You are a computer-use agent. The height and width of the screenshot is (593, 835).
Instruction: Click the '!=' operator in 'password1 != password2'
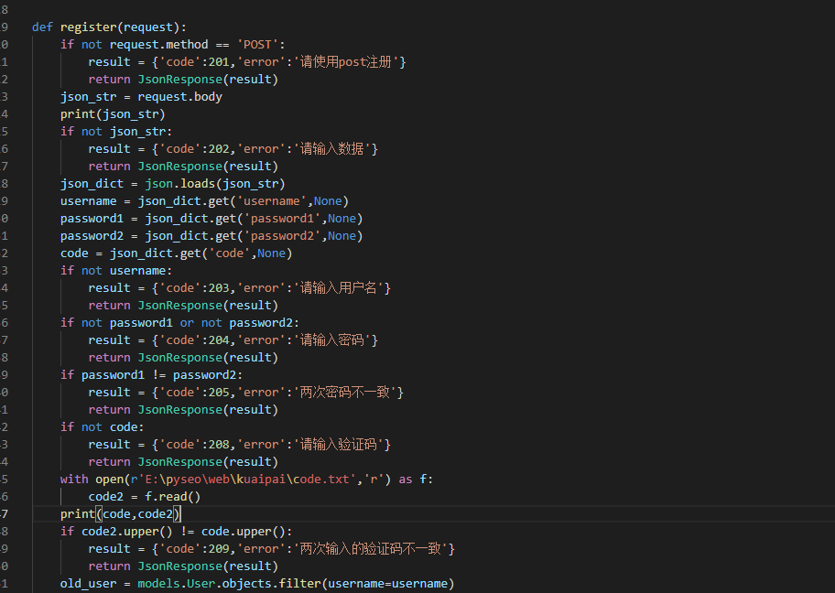click(x=158, y=375)
